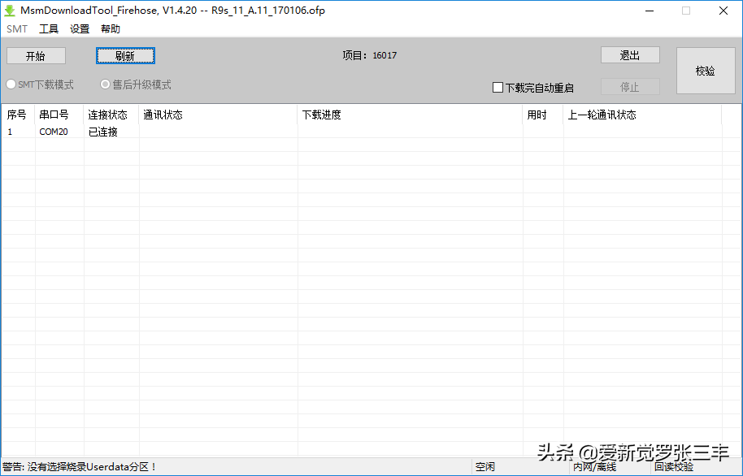
Task: Select the 售后升级模式 radio button
Action: pos(136,84)
